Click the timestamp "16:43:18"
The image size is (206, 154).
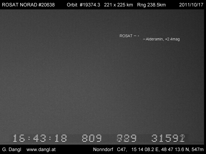pos(40,138)
